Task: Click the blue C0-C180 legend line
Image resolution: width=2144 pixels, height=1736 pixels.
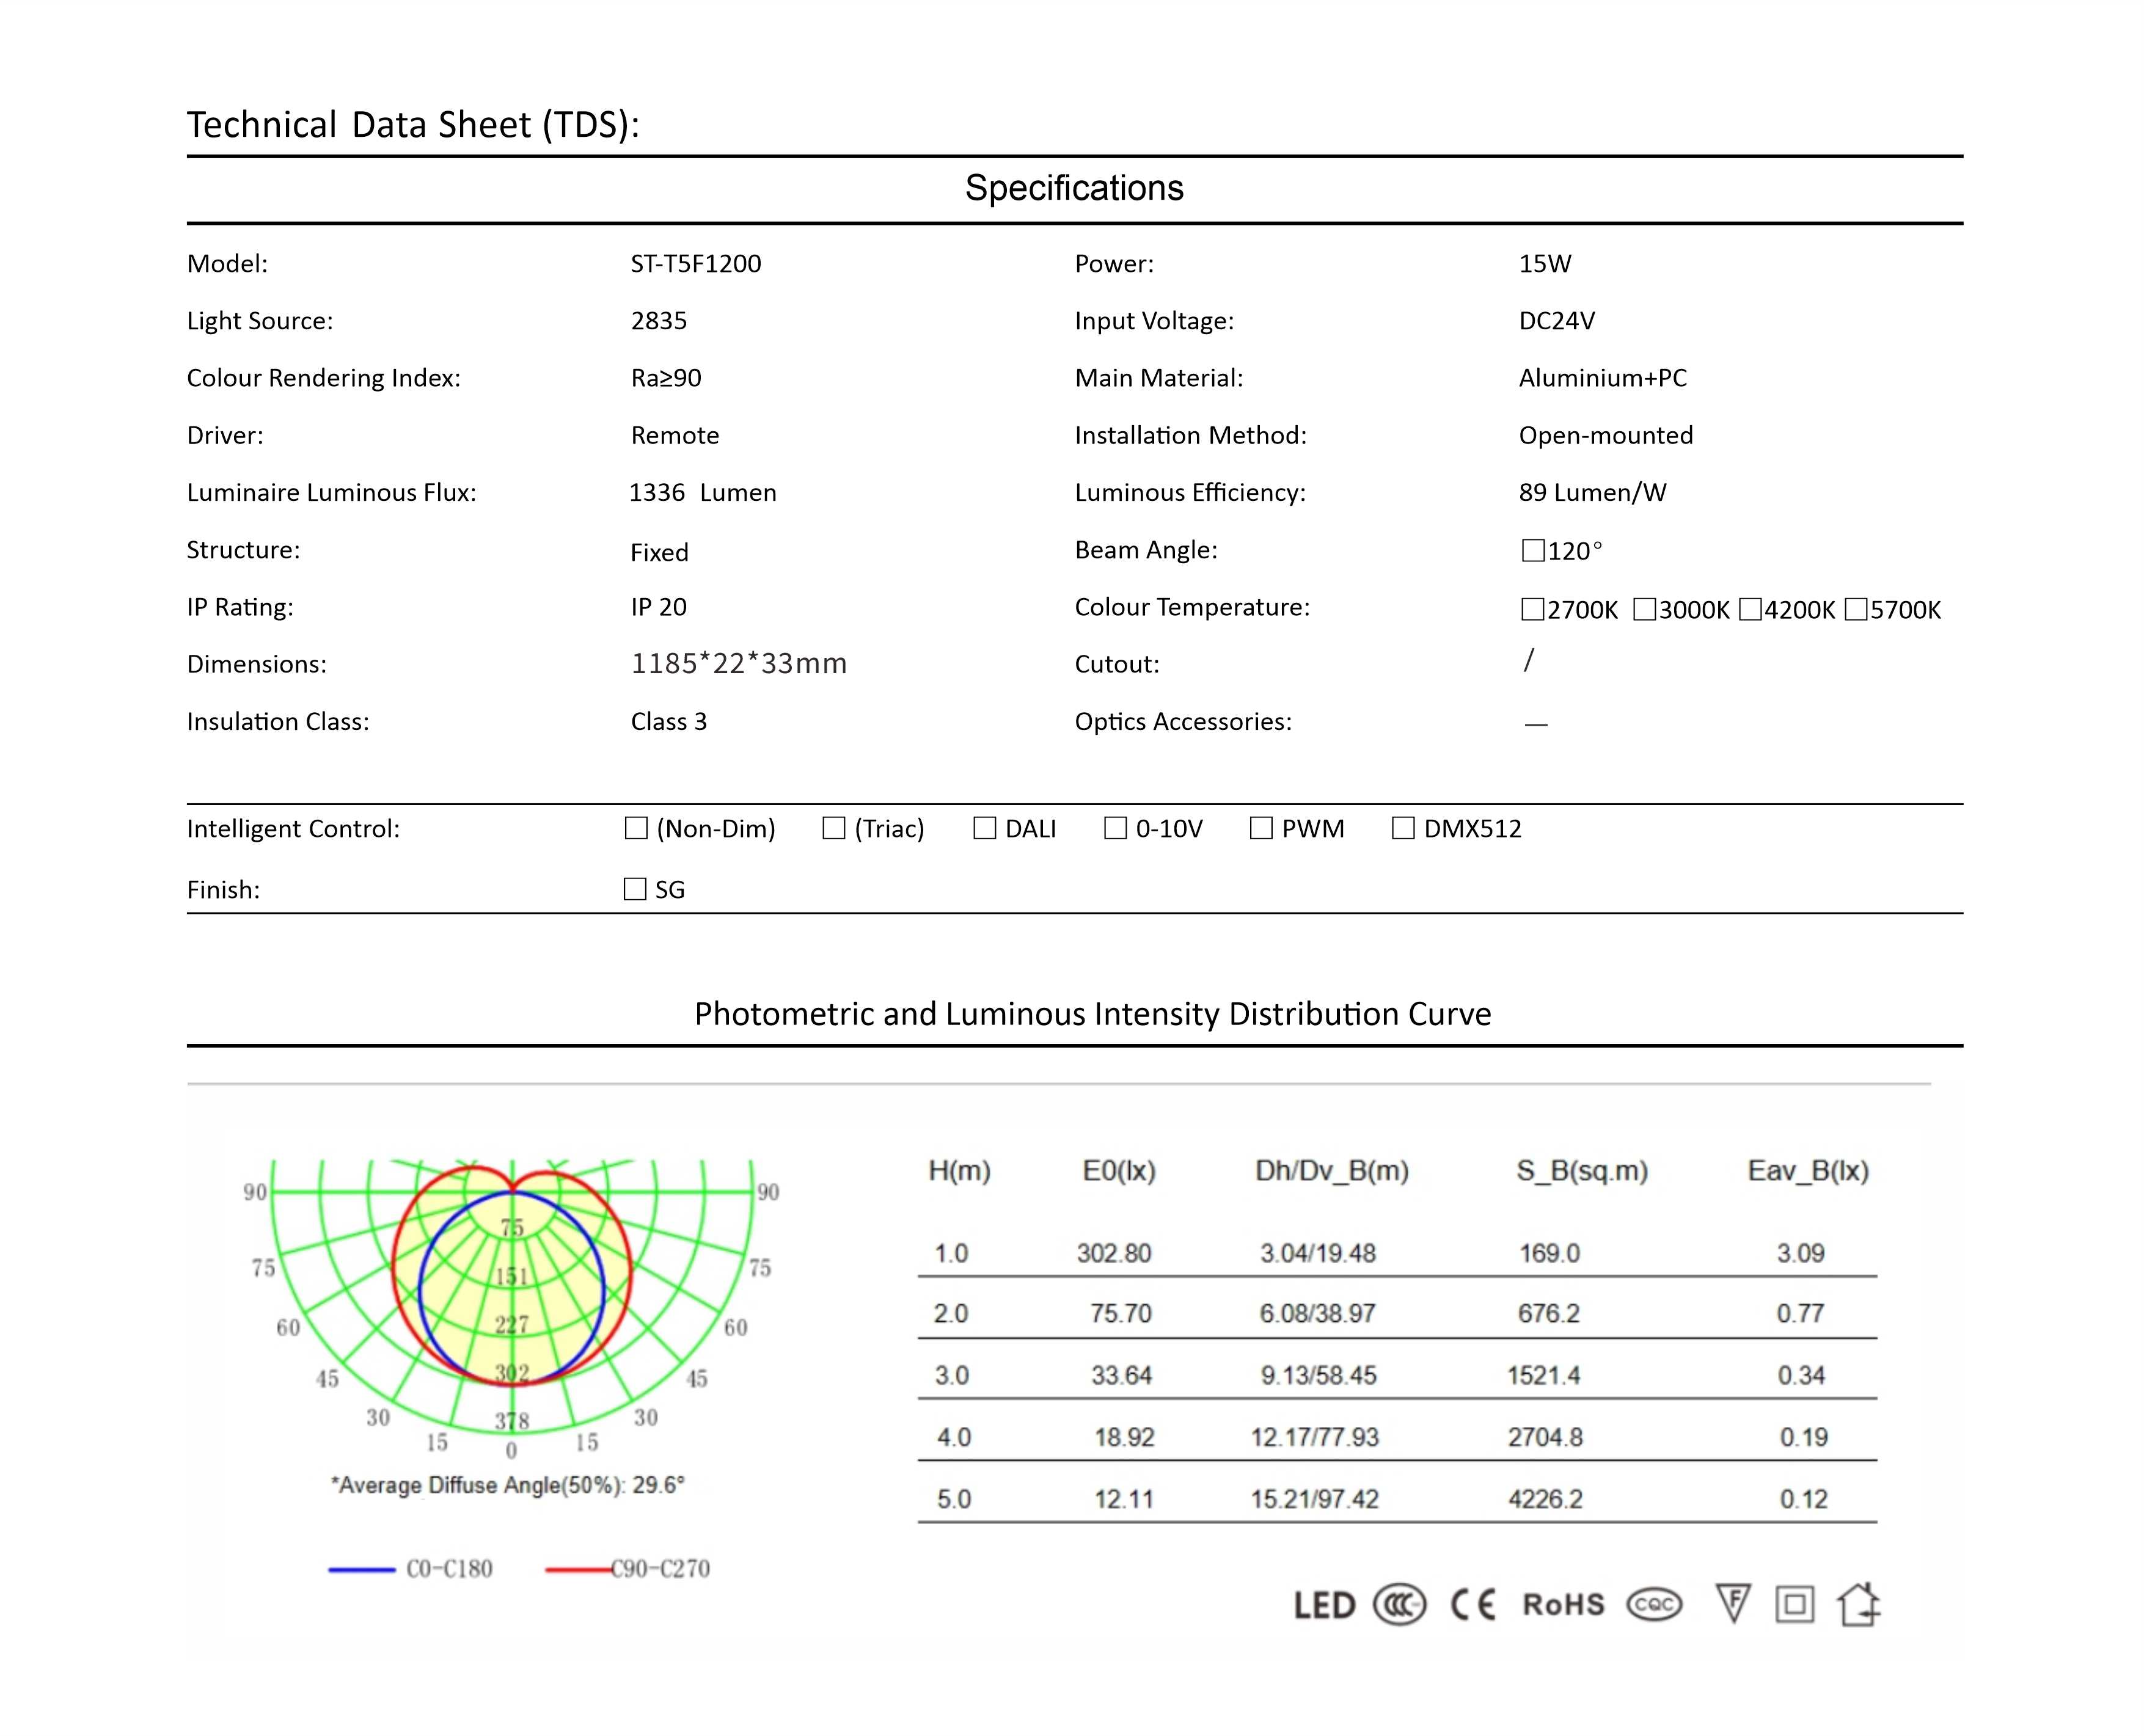Action: pos(362,1570)
